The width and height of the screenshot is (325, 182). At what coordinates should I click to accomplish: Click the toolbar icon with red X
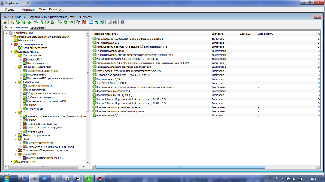coord(83,22)
